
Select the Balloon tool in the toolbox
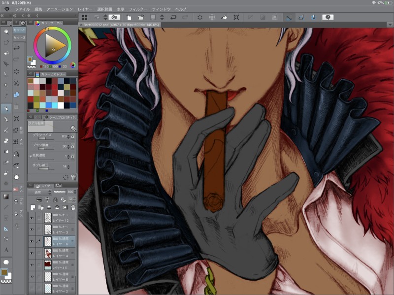coord(6,262)
